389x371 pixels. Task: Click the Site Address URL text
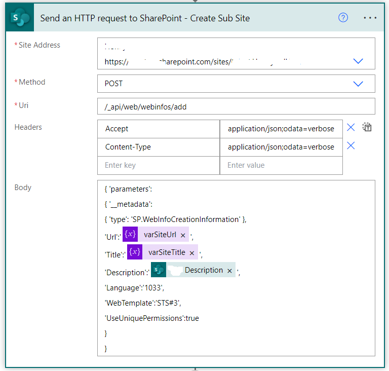tap(203, 62)
